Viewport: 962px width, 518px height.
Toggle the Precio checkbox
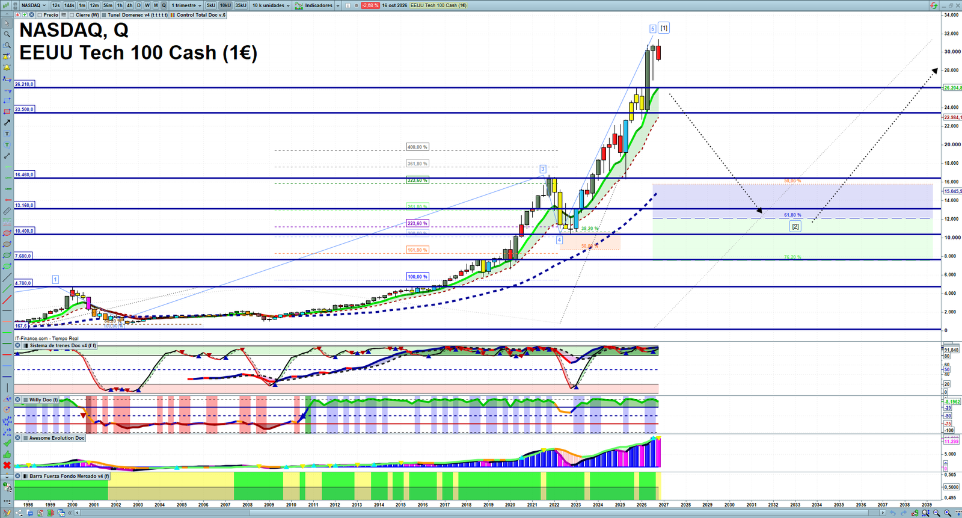click(x=40, y=15)
